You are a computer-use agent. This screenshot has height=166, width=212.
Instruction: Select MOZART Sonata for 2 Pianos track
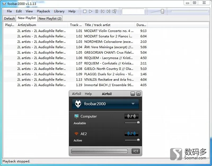click(x=76, y=36)
